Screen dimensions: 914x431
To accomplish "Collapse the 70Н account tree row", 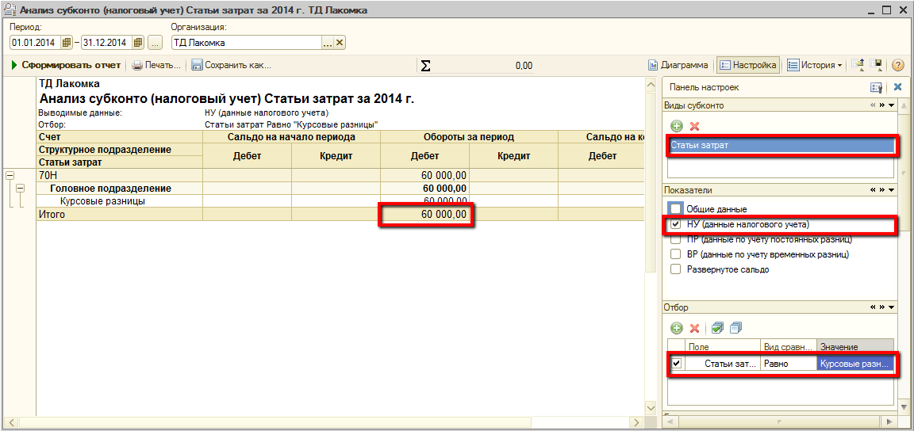I will [x=9, y=175].
